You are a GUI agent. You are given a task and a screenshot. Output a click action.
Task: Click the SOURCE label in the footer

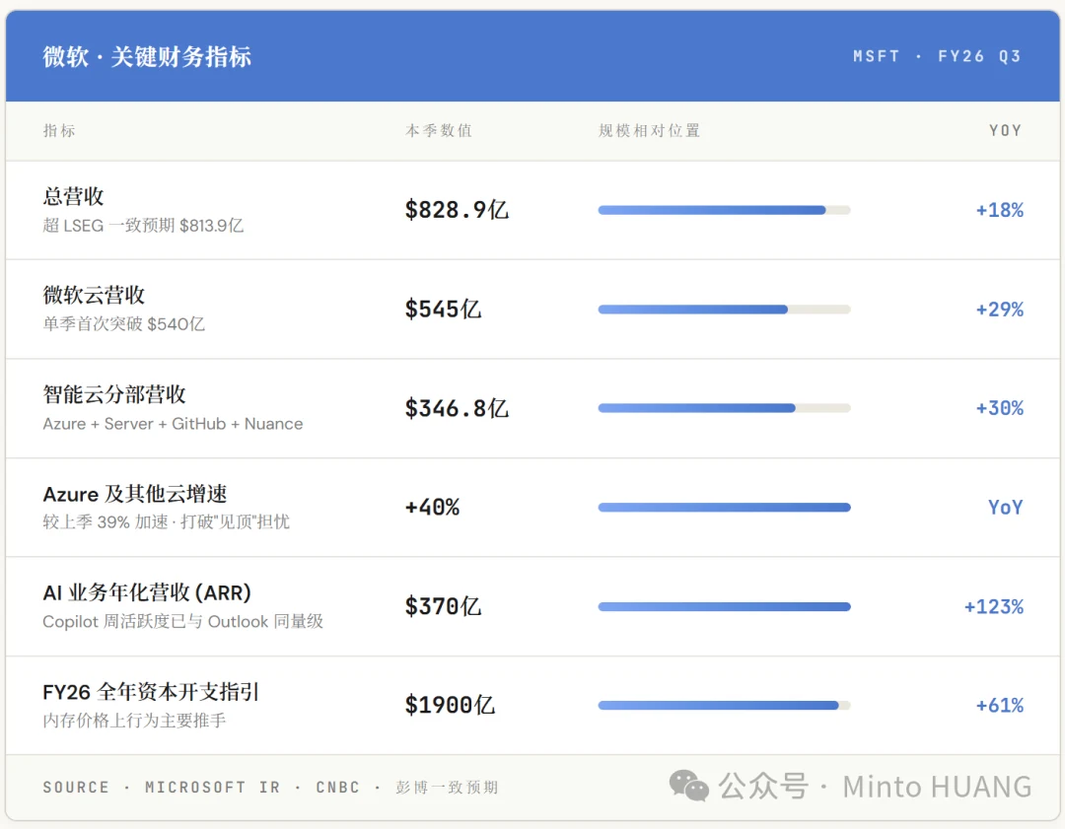(76, 788)
